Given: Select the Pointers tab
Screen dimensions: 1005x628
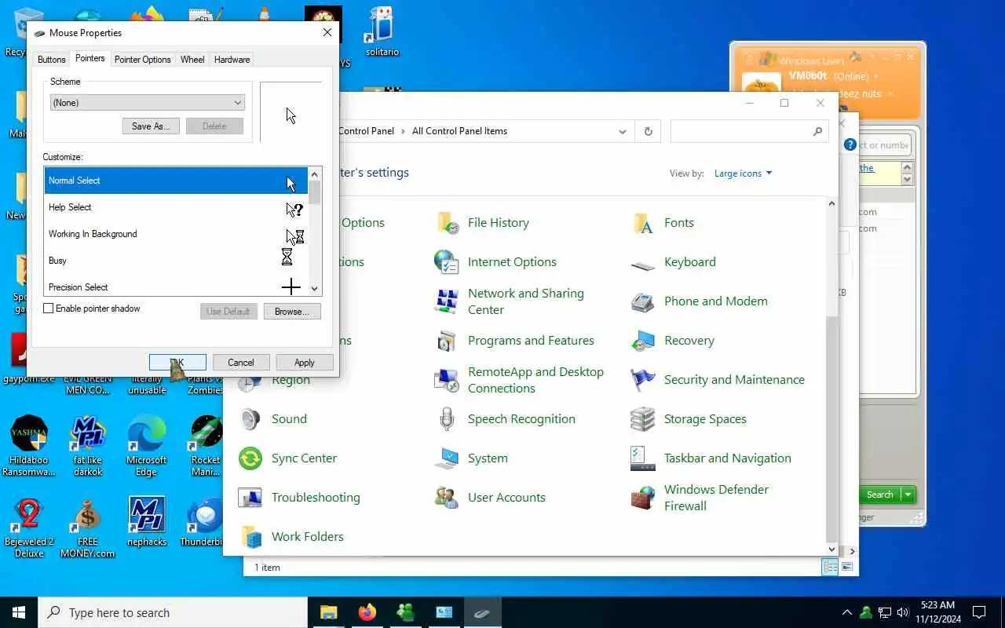Looking at the screenshot, I should pos(90,59).
